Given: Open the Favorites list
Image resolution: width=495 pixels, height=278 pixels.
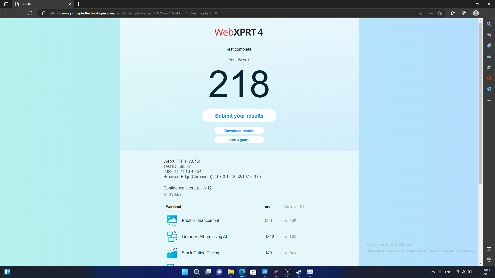Looking at the screenshot, I should click(x=453, y=13).
